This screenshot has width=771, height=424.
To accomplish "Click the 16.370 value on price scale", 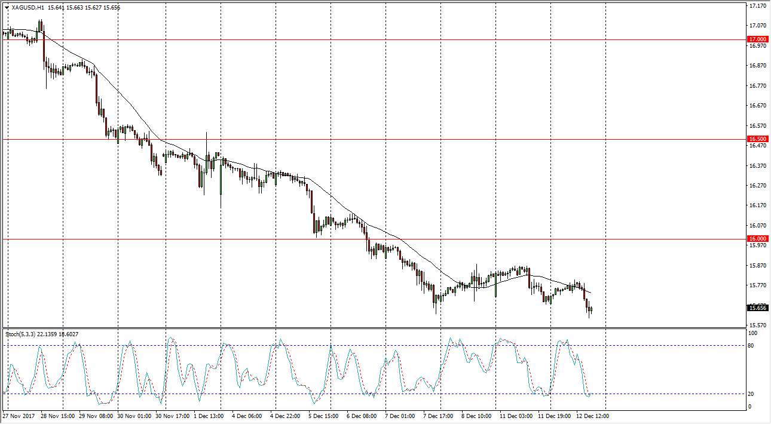I will point(757,165).
